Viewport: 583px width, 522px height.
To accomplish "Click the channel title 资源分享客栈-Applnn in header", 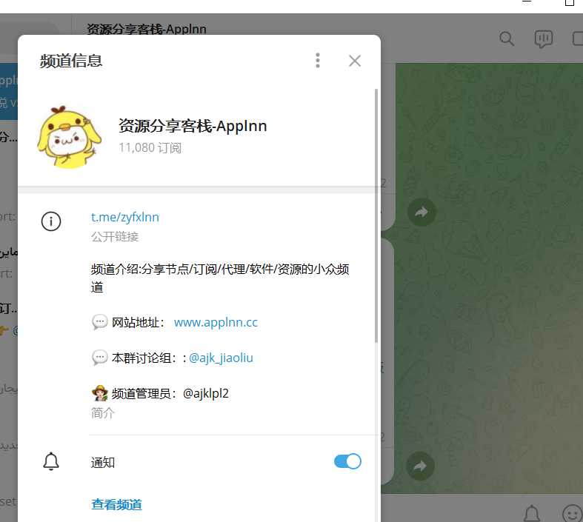I will point(147,29).
